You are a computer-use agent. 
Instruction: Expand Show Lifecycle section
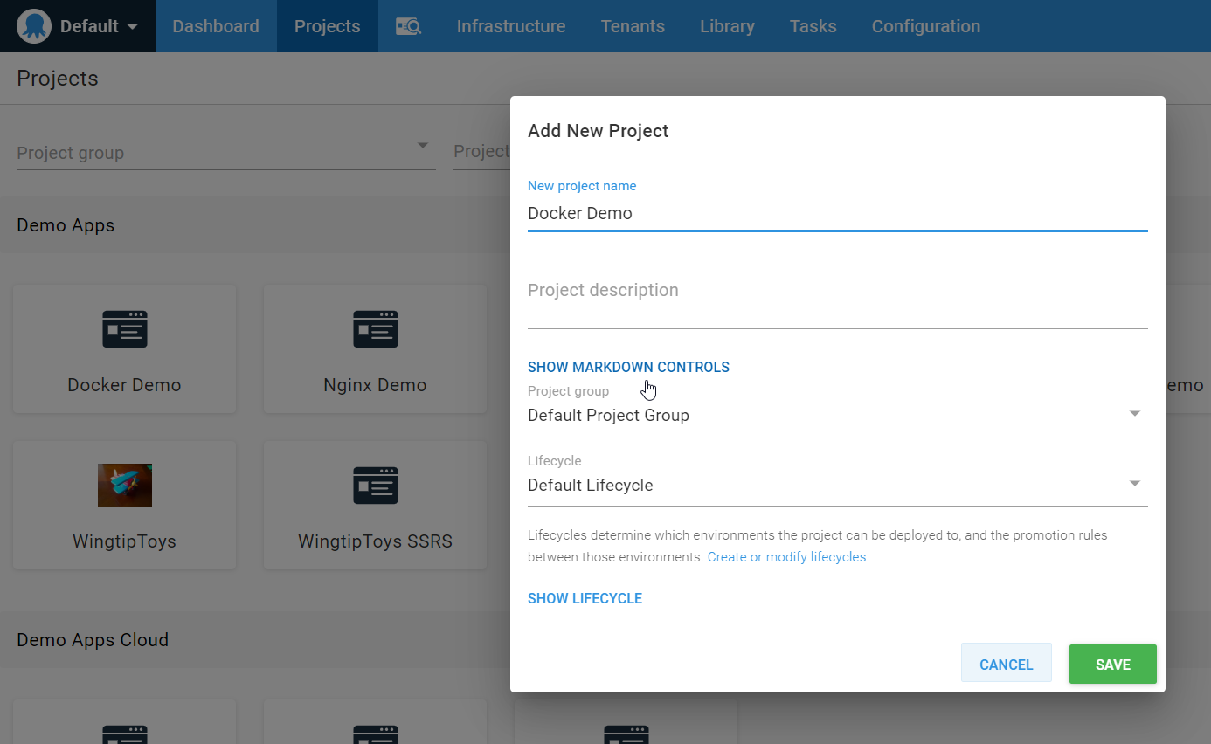pyautogui.click(x=585, y=598)
